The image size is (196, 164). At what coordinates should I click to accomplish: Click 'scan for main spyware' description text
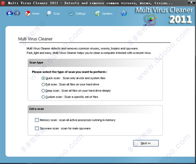pyautogui.click(x=76, y=129)
